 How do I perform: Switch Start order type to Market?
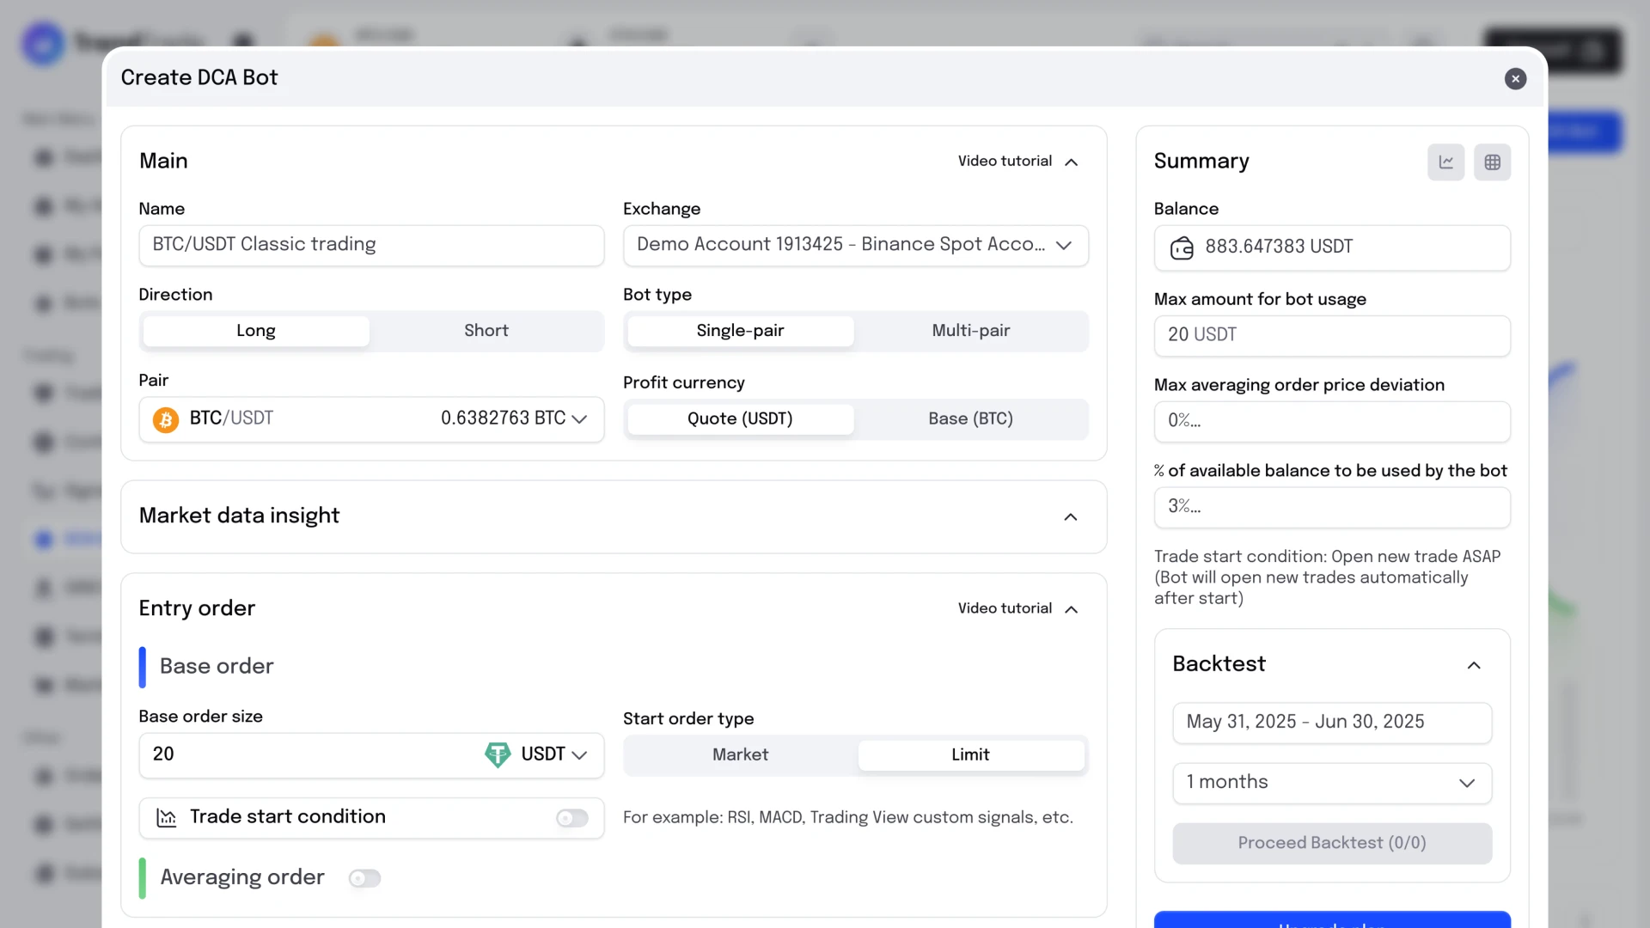pos(739,754)
